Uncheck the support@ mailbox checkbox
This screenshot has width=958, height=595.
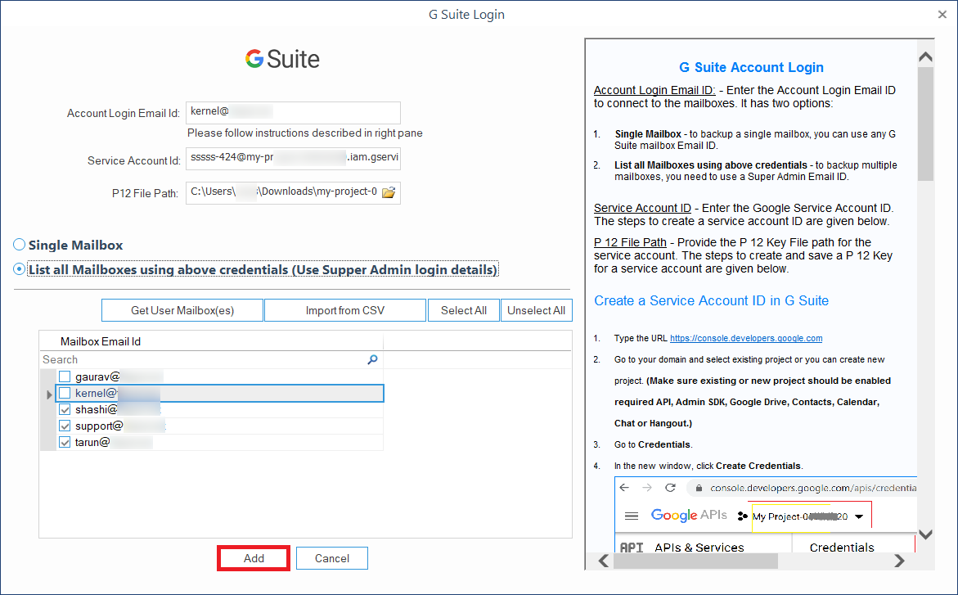tap(65, 426)
